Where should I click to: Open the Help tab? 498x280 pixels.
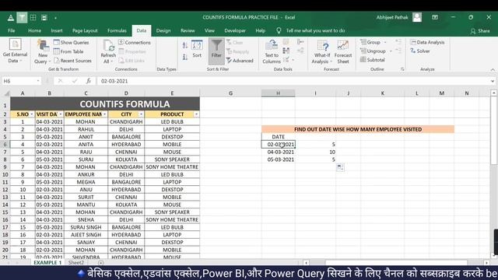(x=260, y=30)
